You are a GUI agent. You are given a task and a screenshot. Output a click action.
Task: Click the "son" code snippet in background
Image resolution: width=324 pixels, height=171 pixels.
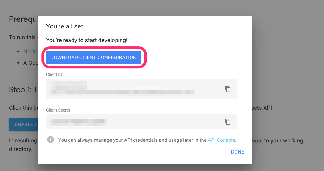[258, 141]
